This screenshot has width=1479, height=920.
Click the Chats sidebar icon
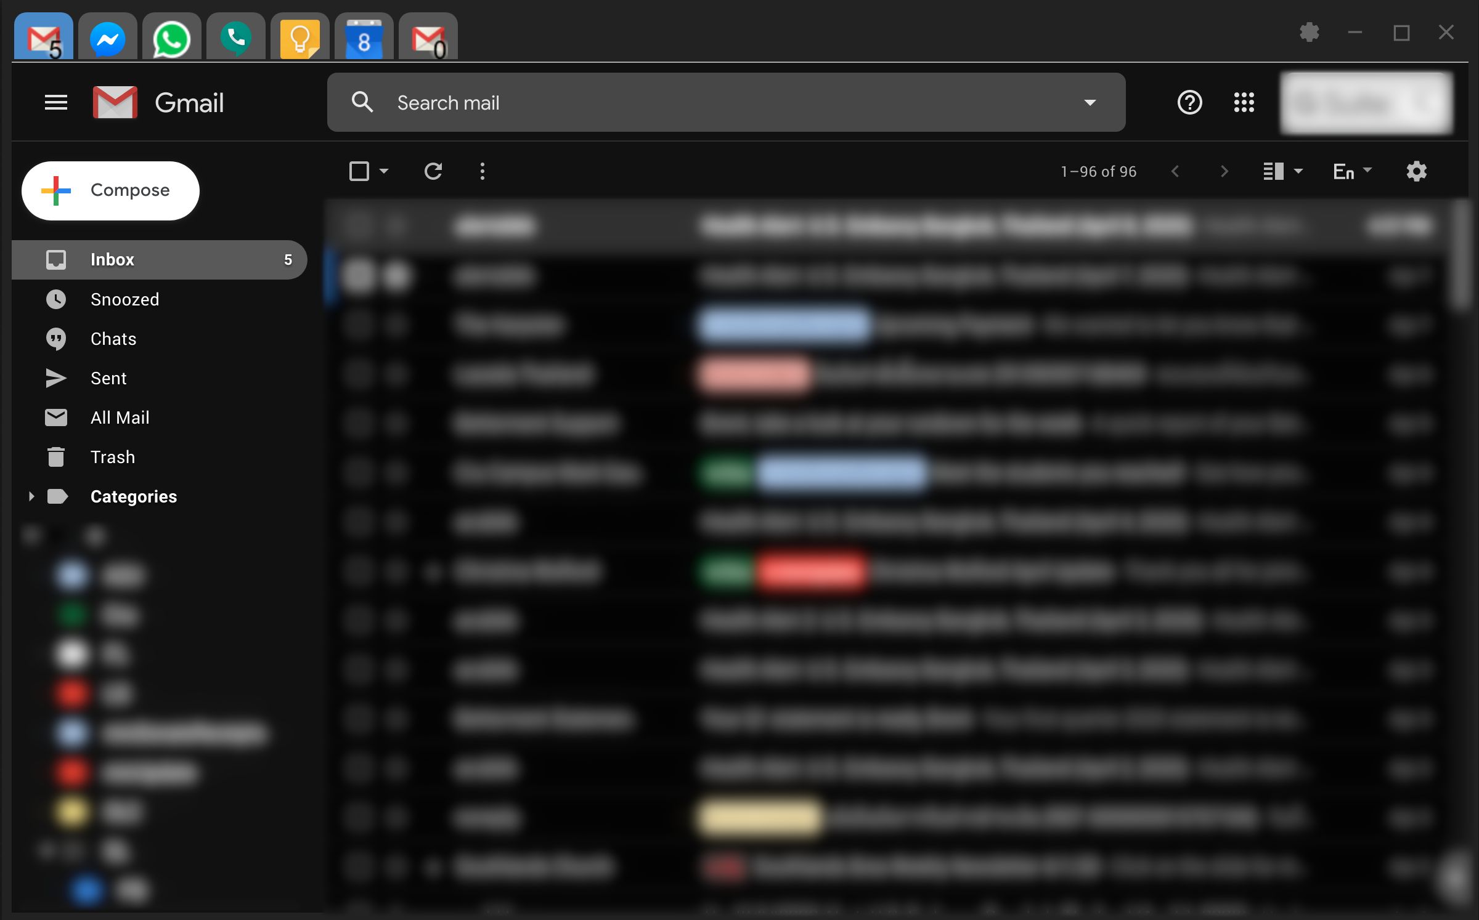[x=56, y=338]
